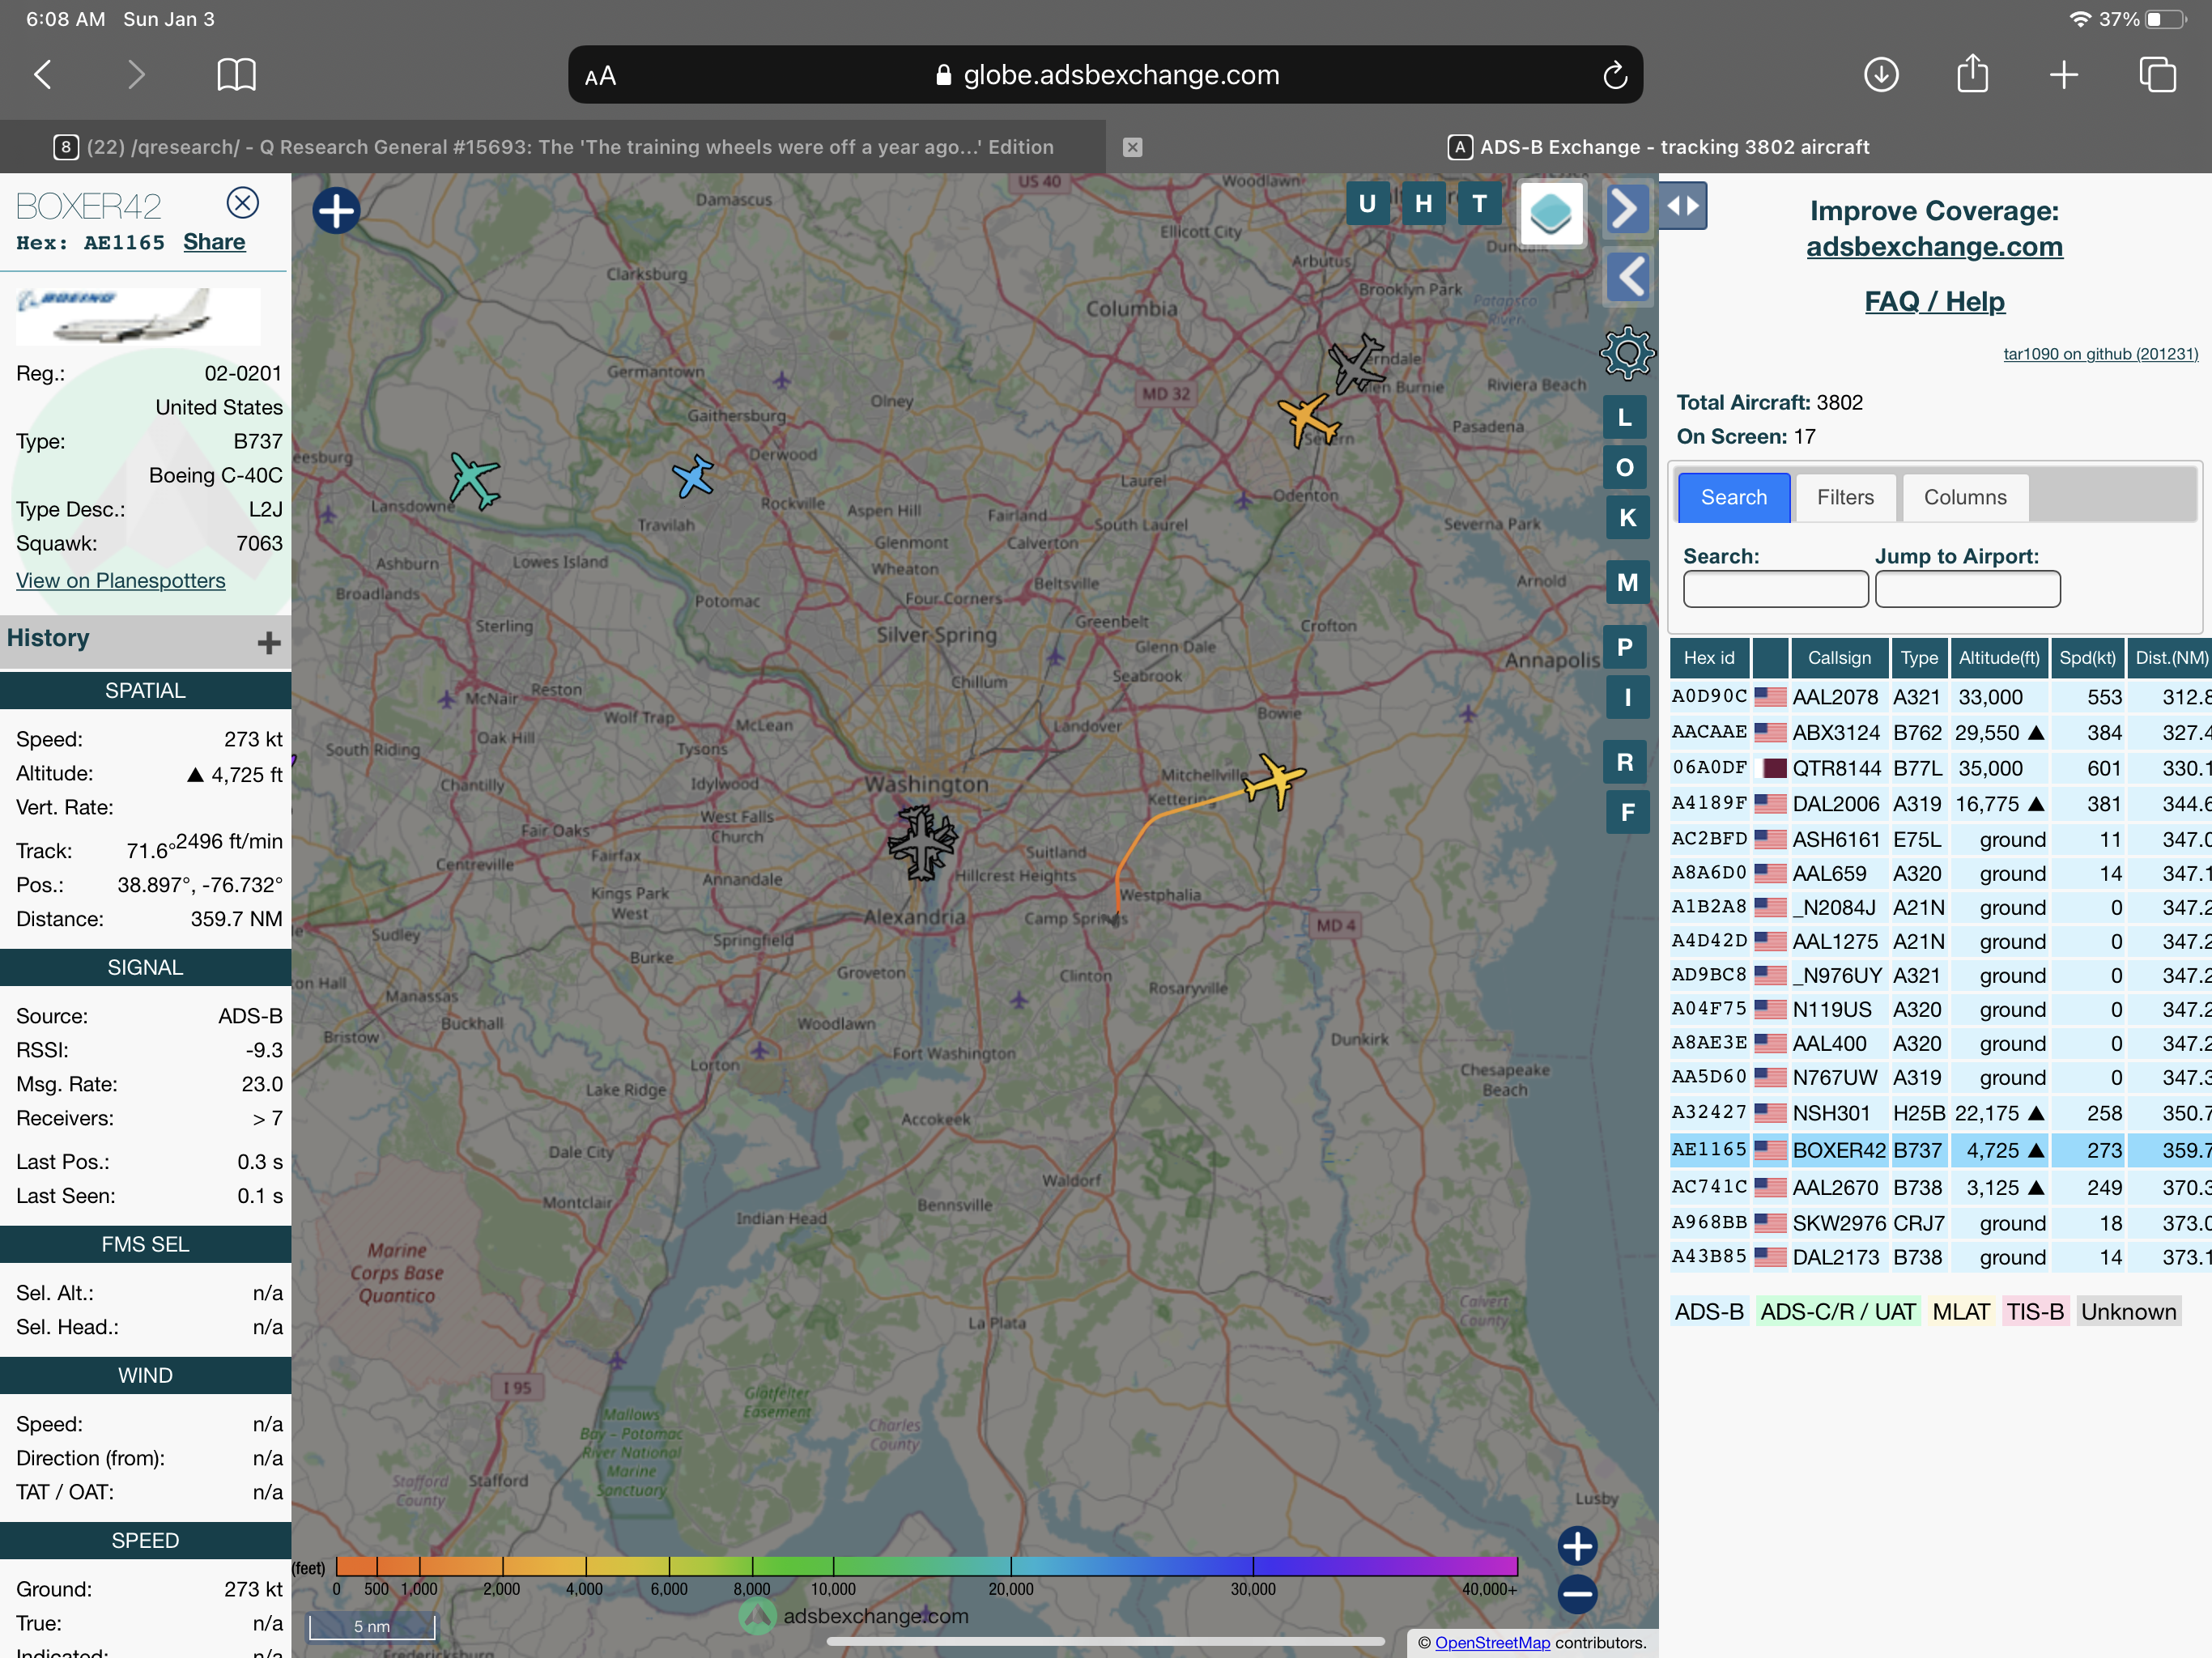Select the gray aircraft near Ferndale
The height and width of the screenshot is (1658, 2212).
click(x=1357, y=364)
